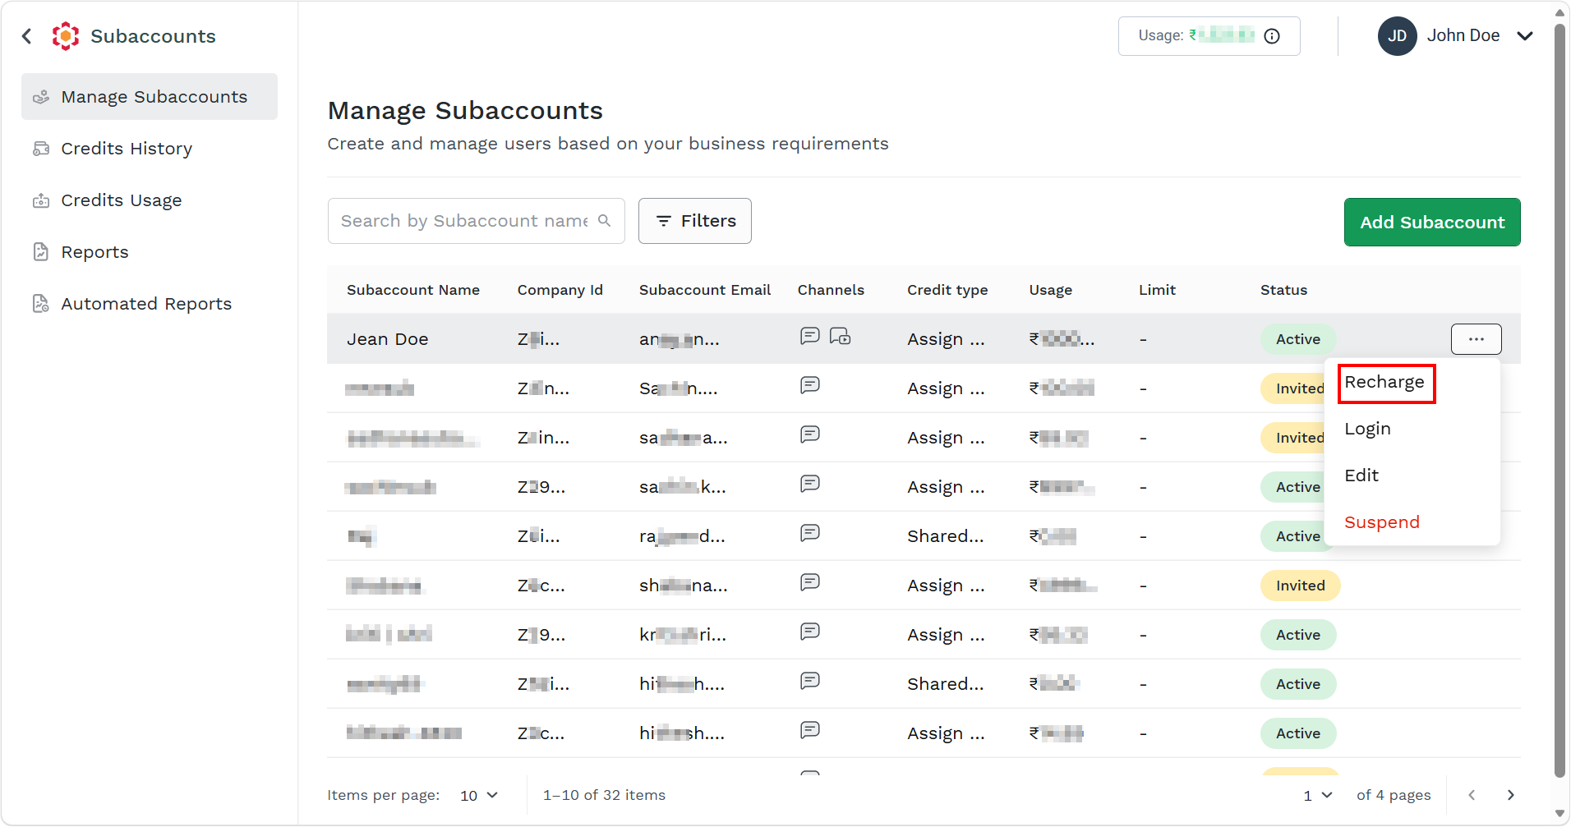1571x827 pixels.
Task: Click the second channel icon for Jean Doe
Action: tap(840, 337)
